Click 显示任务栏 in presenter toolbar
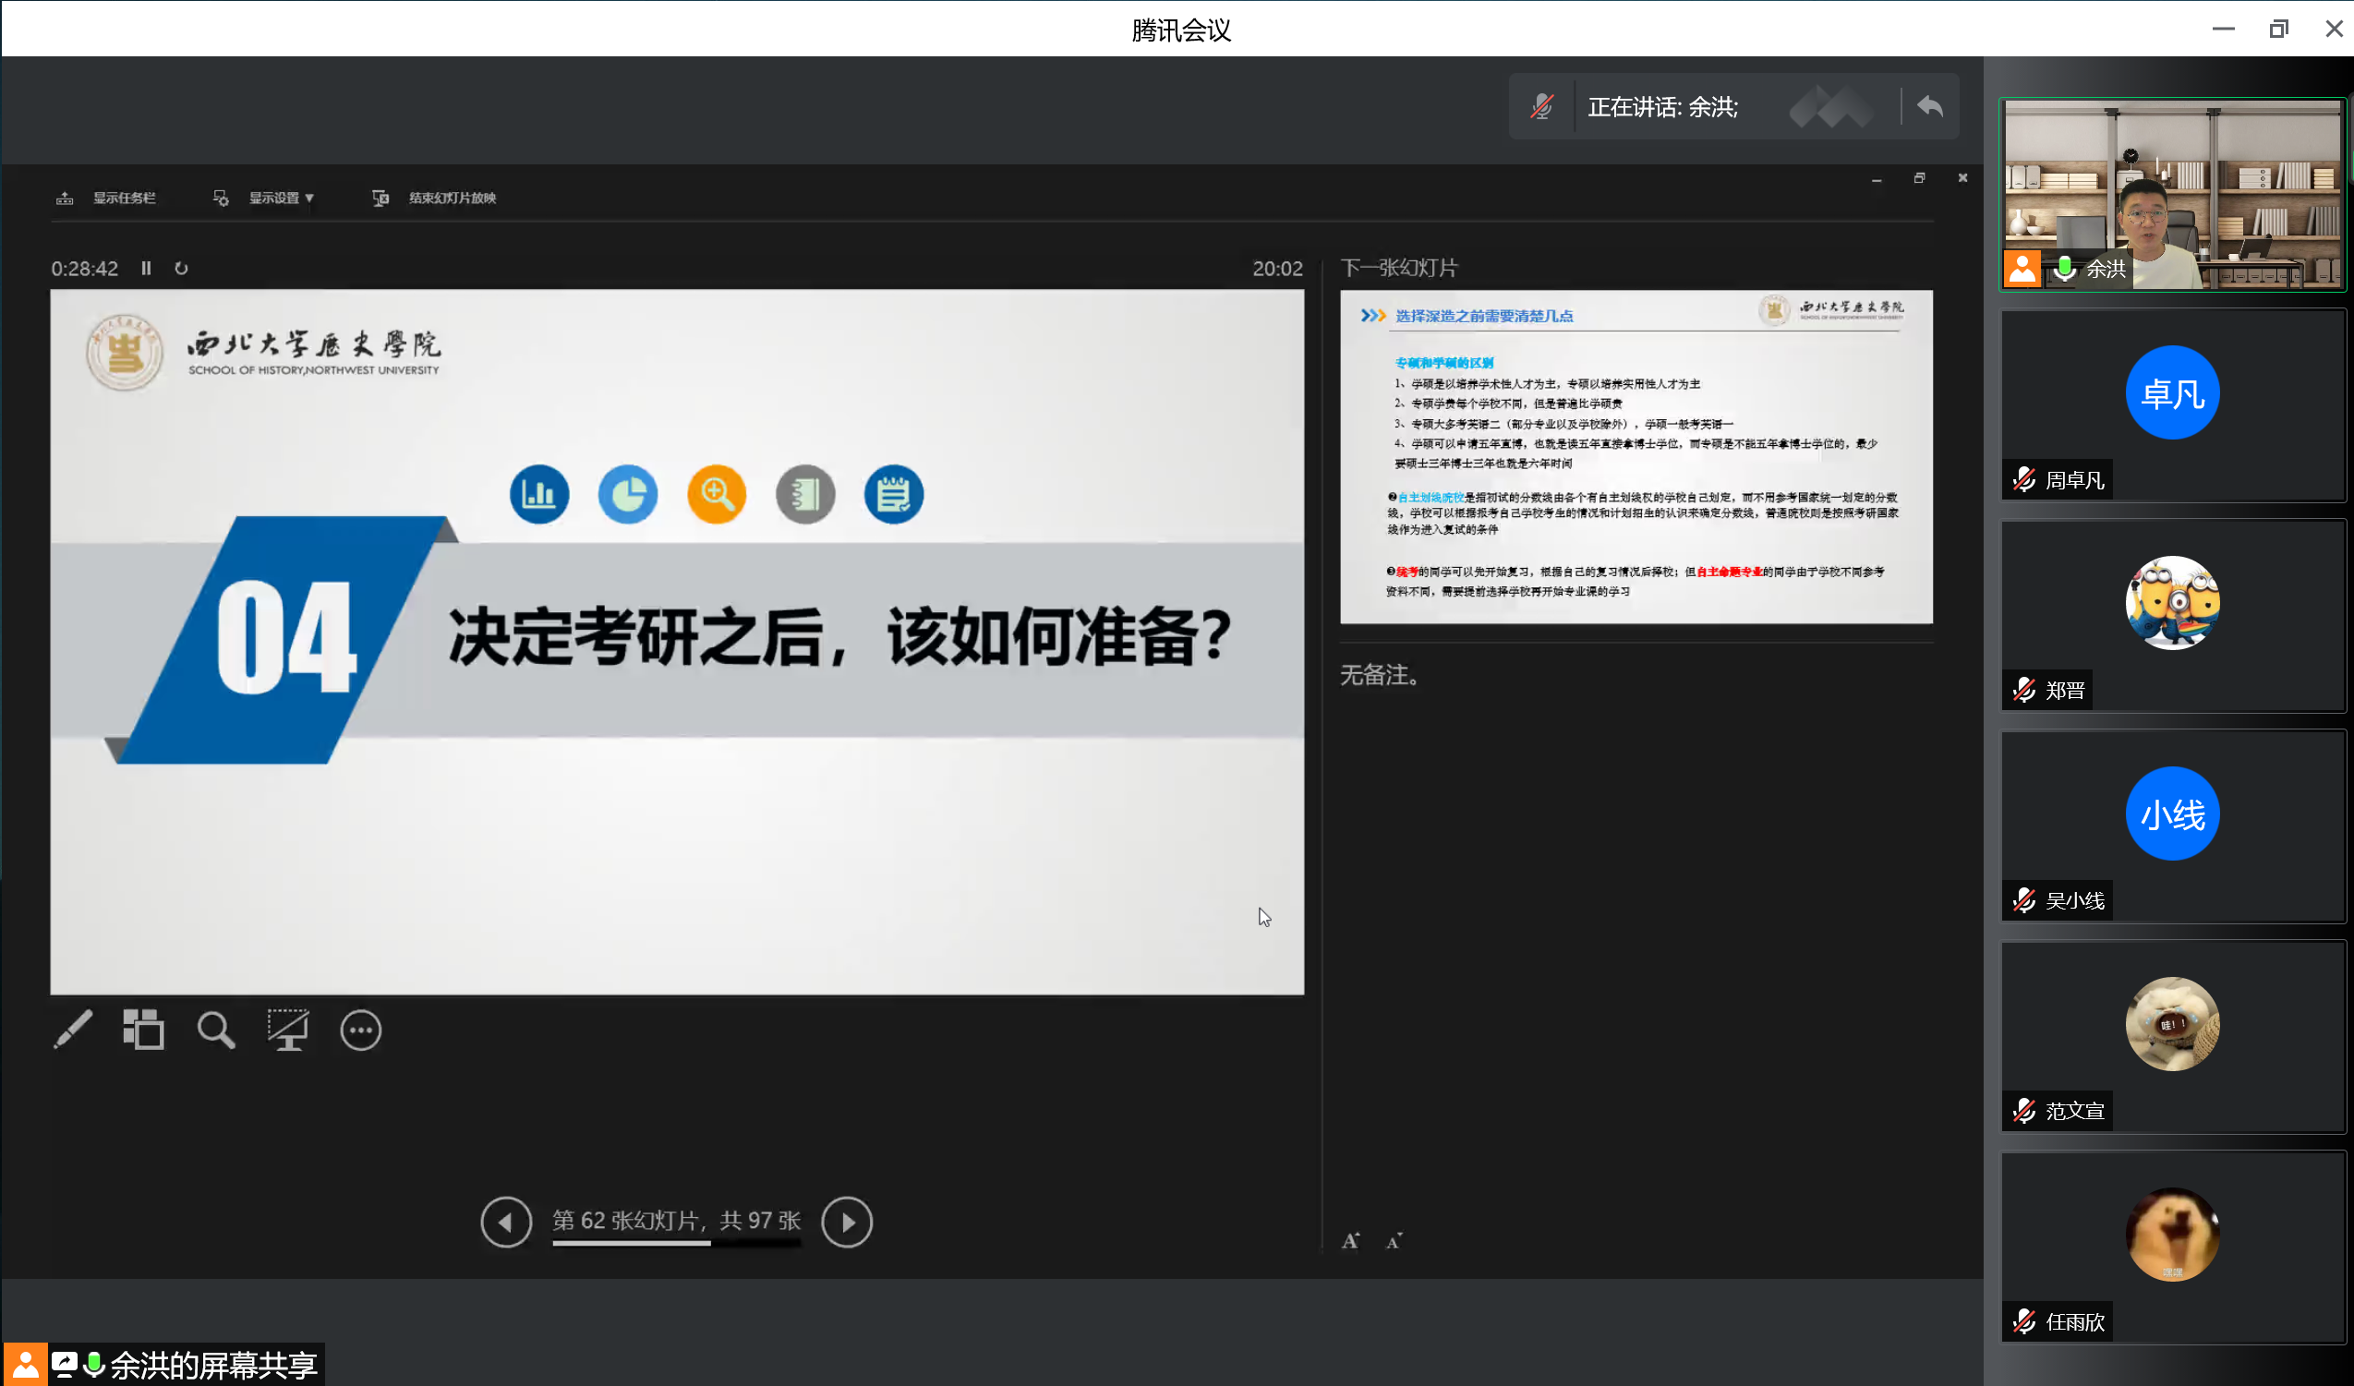The width and height of the screenshot is (2354, 1386). point(124,198)
